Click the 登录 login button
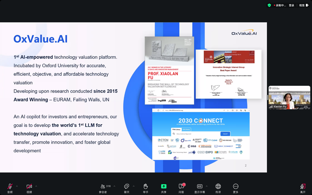 coord(291,5)
